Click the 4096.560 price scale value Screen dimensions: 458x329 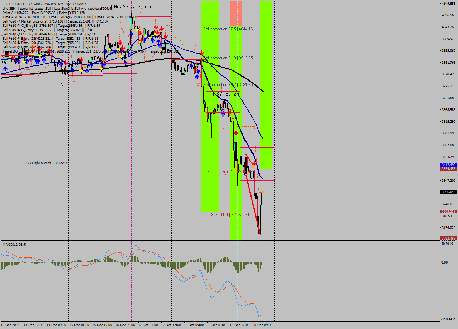coord(449,15)
